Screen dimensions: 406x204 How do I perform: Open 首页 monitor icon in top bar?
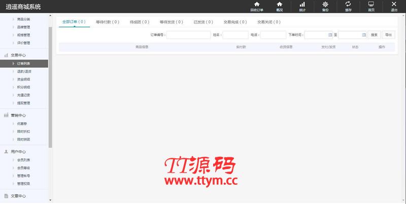pos(371,4)
